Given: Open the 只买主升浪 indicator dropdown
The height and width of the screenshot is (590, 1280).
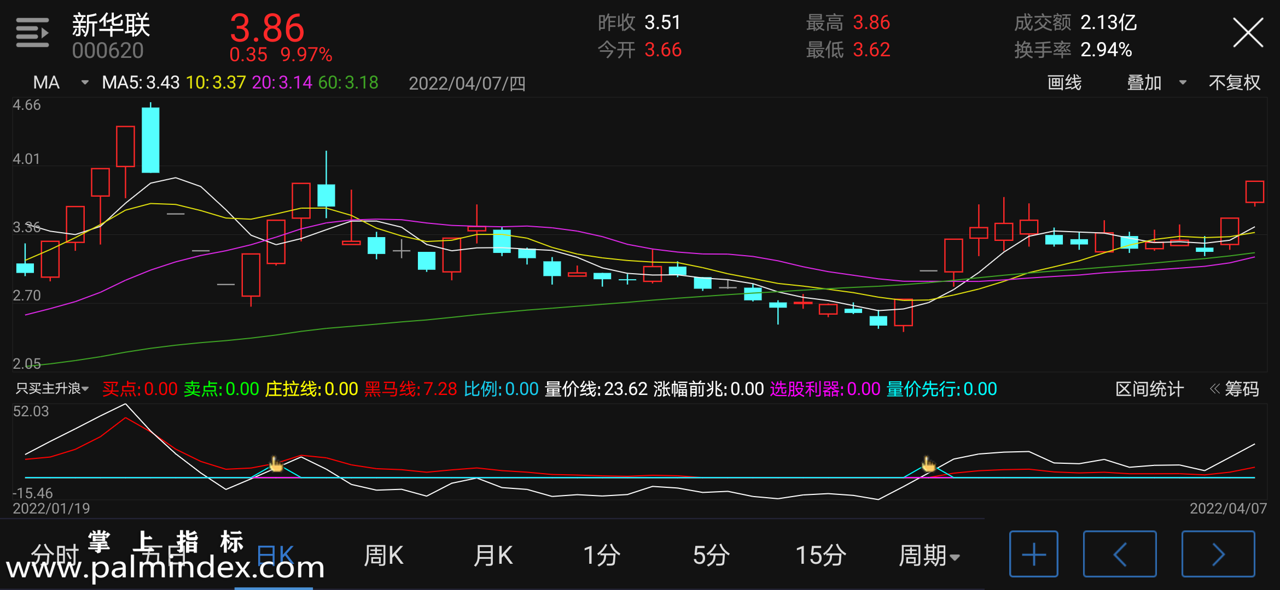Looking at the screenshot, I should (x=52, y=388).
